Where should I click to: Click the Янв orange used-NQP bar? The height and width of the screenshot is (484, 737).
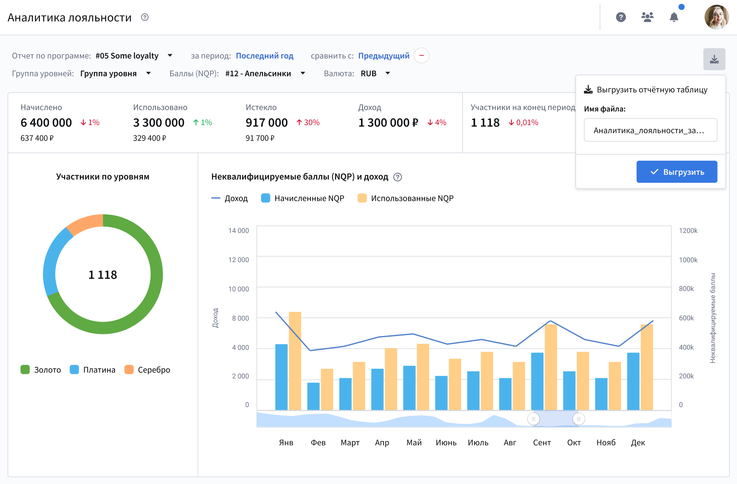295,361
